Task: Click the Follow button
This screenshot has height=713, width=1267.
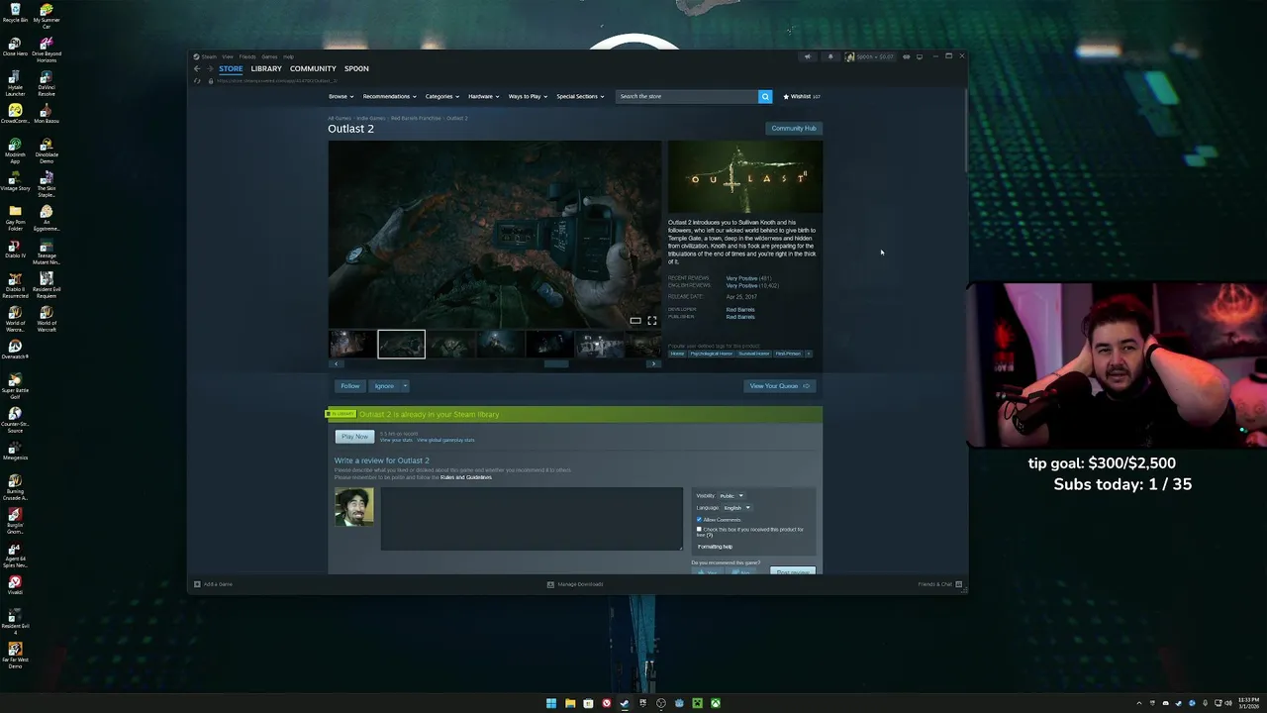Action: 350,386
